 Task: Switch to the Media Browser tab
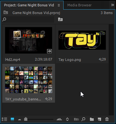tap(79, 5)
